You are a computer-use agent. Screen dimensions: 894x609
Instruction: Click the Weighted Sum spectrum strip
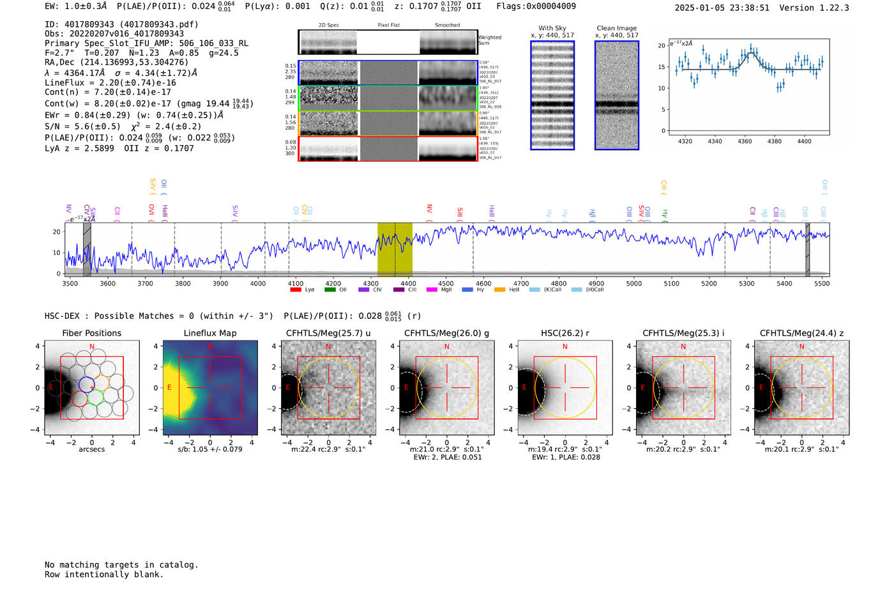point(388,42)
